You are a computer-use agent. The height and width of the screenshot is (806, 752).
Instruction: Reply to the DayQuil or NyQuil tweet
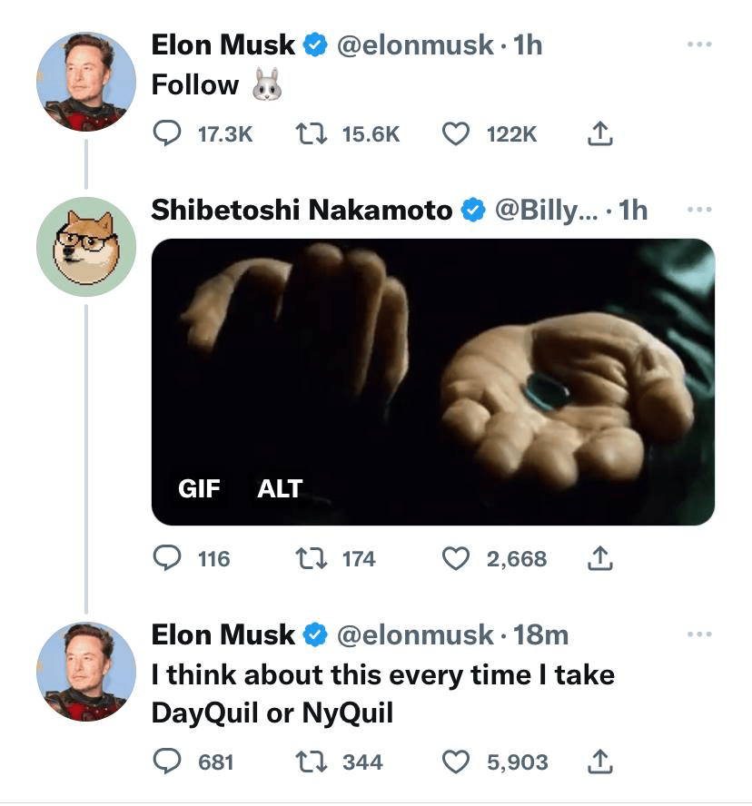(x=166, y=761)
